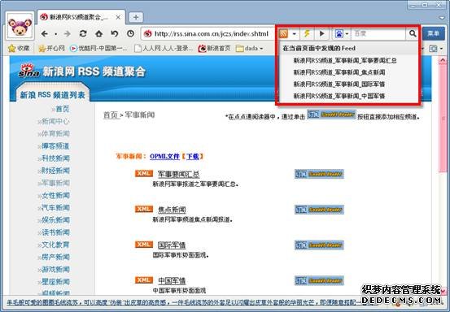Open browsing history clock icon

point(130,34)
